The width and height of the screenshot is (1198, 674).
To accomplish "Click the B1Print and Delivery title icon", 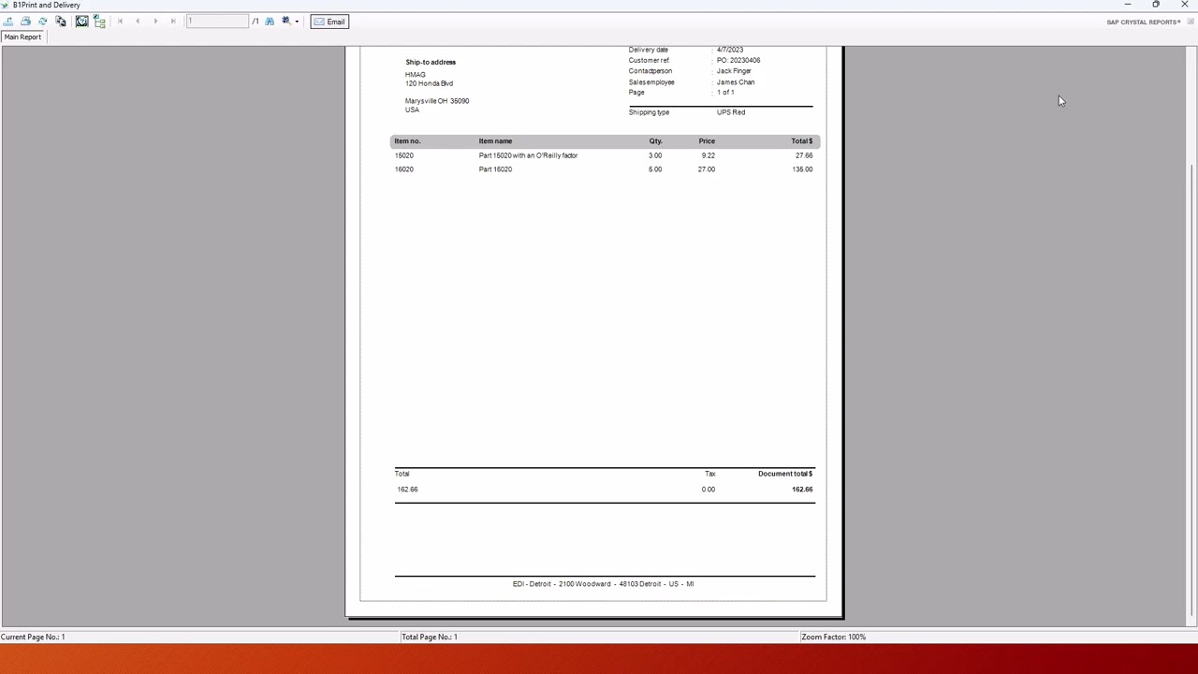I will (6, 5).
